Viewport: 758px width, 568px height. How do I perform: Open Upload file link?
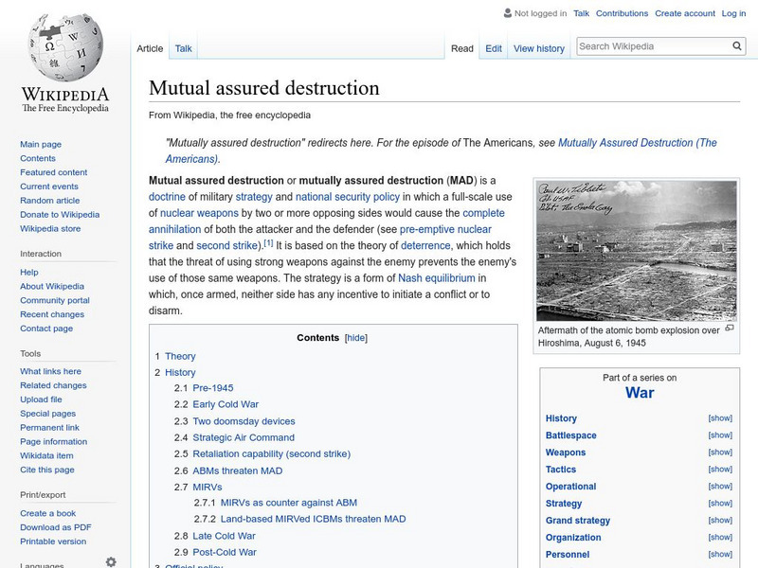41,399
